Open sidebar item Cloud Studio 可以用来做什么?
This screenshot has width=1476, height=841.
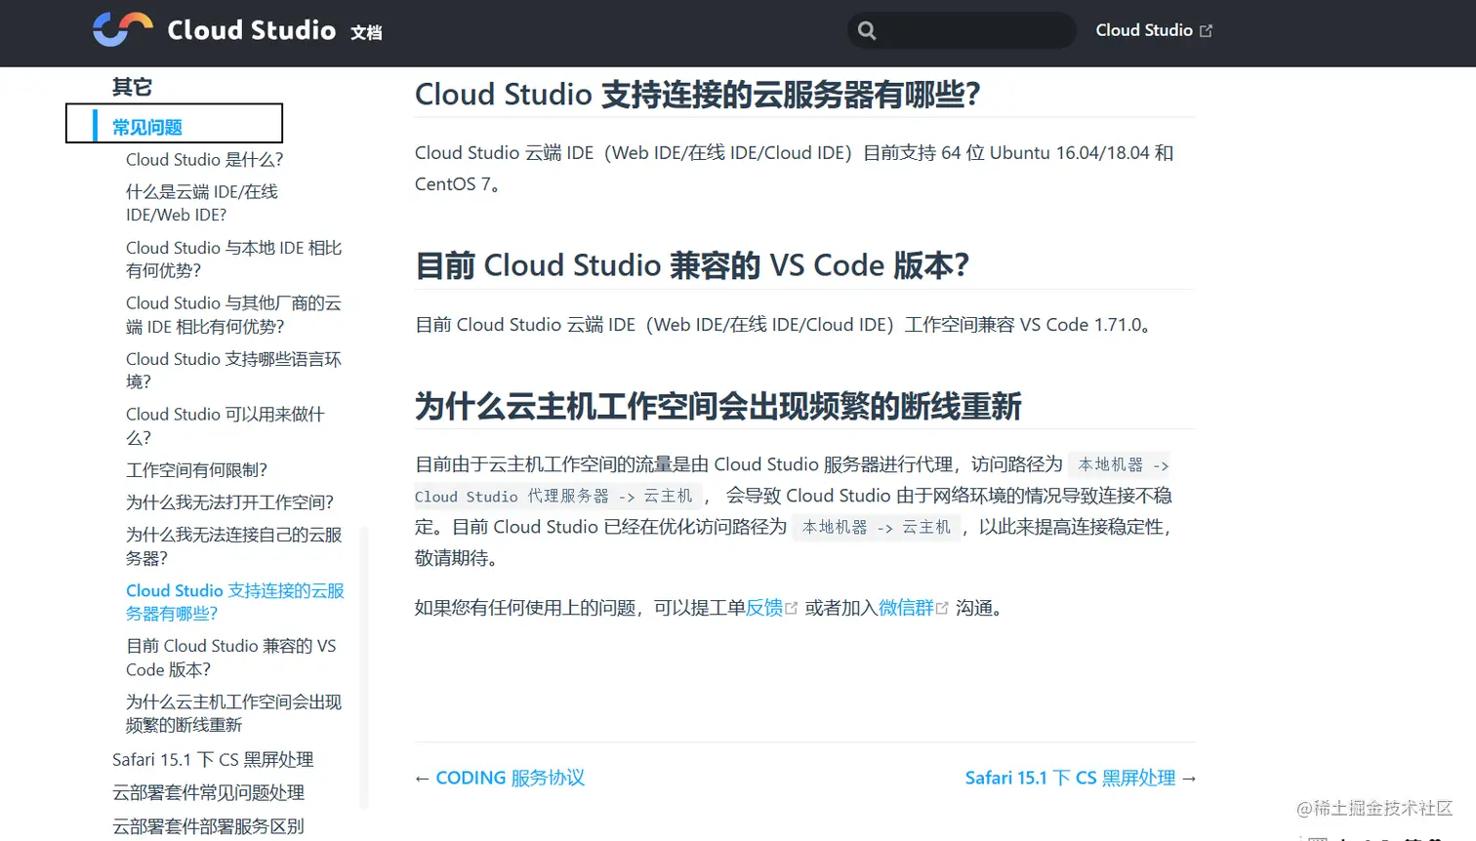[225, 426]
